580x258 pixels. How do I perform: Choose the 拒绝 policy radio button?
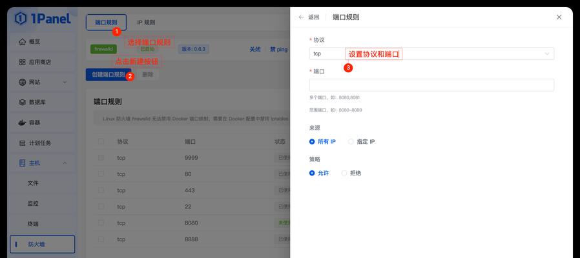(344, 173)
